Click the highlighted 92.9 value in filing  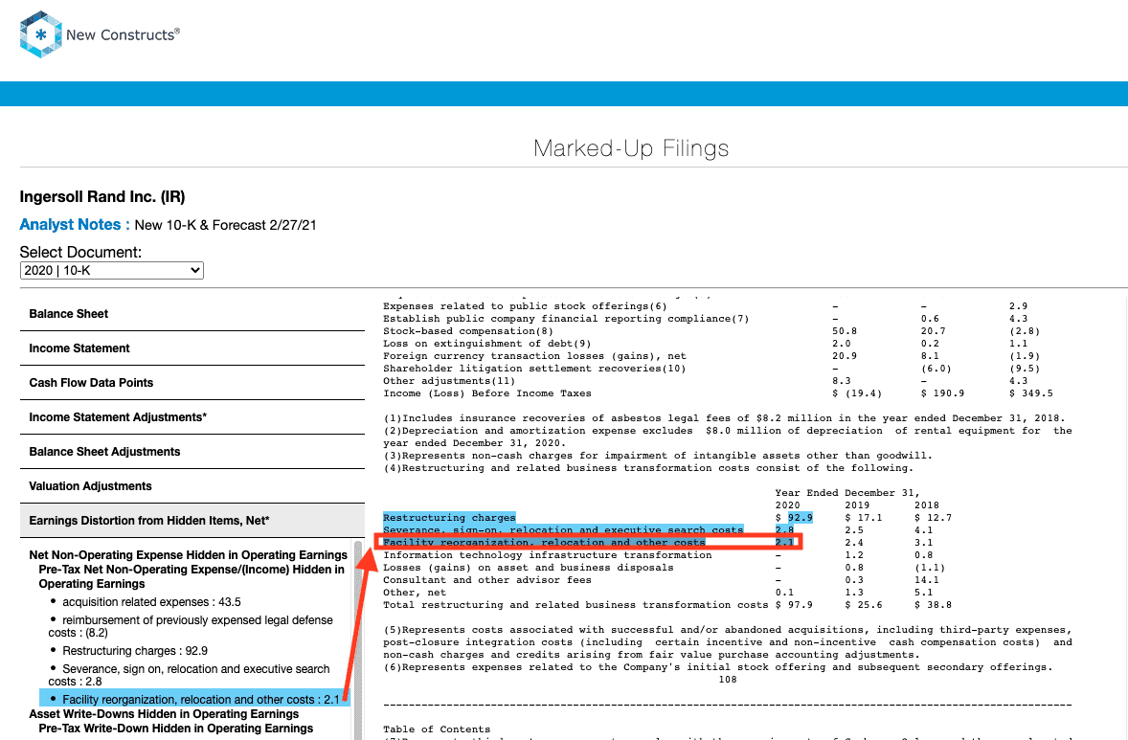tap(800, 518)
